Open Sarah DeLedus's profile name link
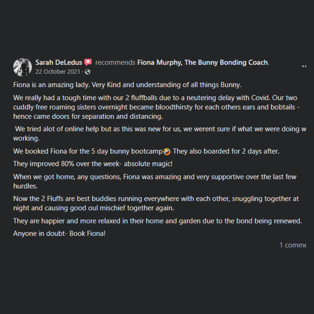This screenshot has width=314, height=314. click(x=59, y=62)
